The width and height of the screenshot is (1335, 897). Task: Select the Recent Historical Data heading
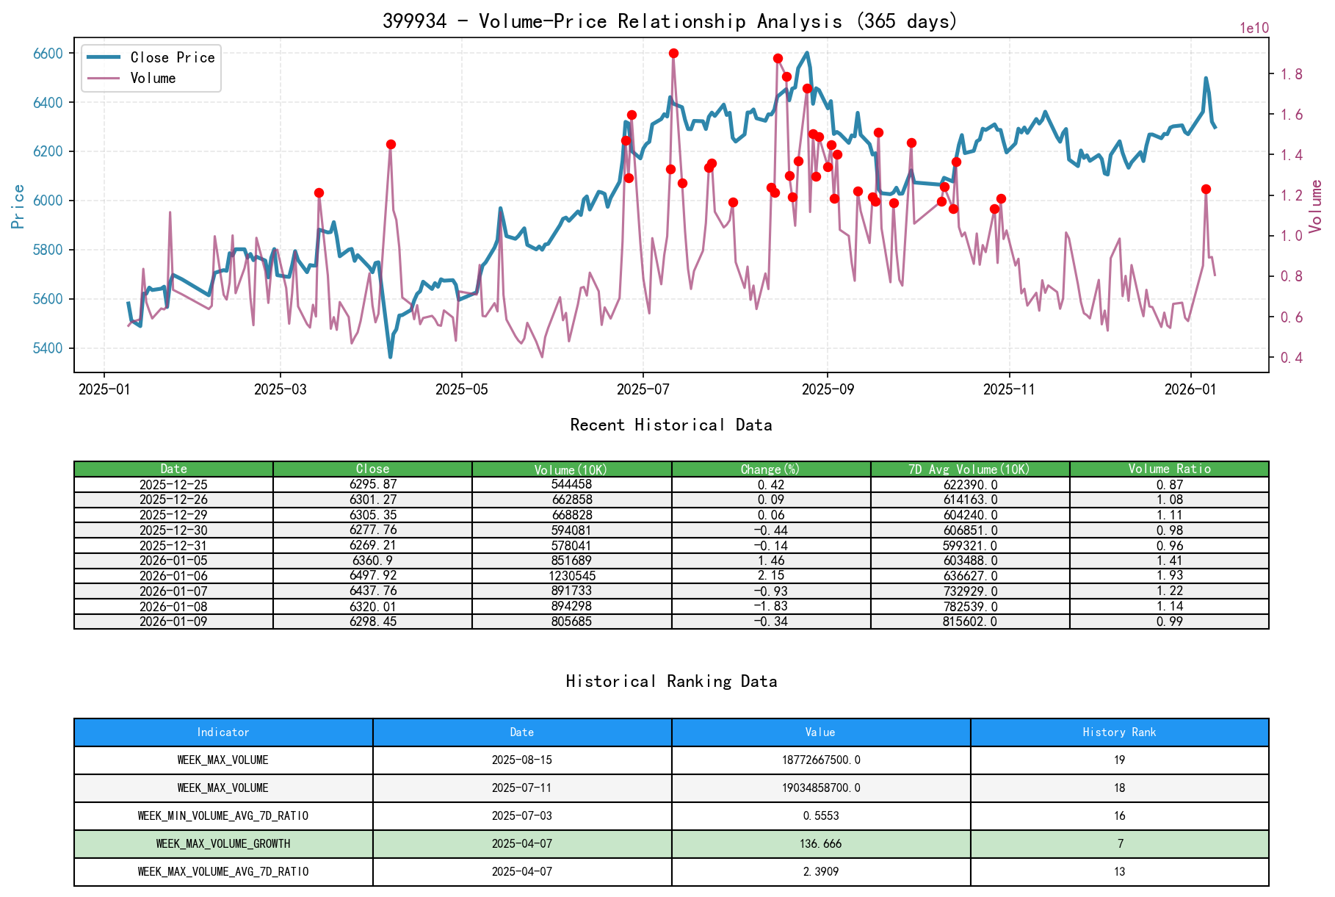(670, 425)
